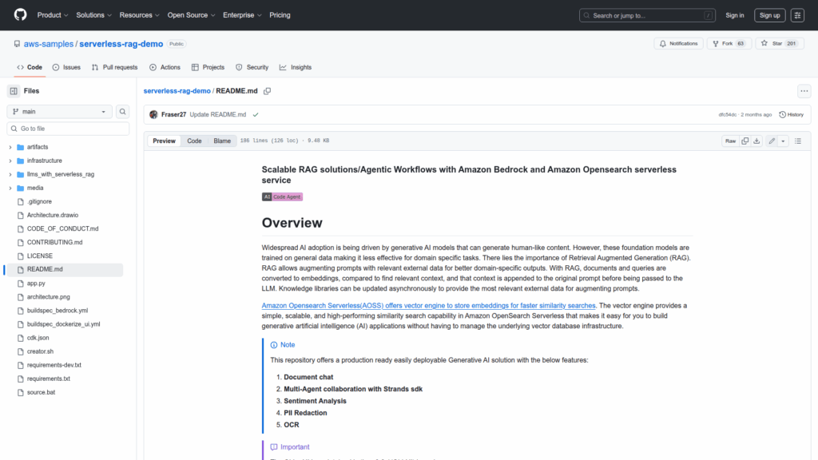Click Fraser27's avatar image
The height and width of the screenshot is (460, 818).
coord(153,115)
